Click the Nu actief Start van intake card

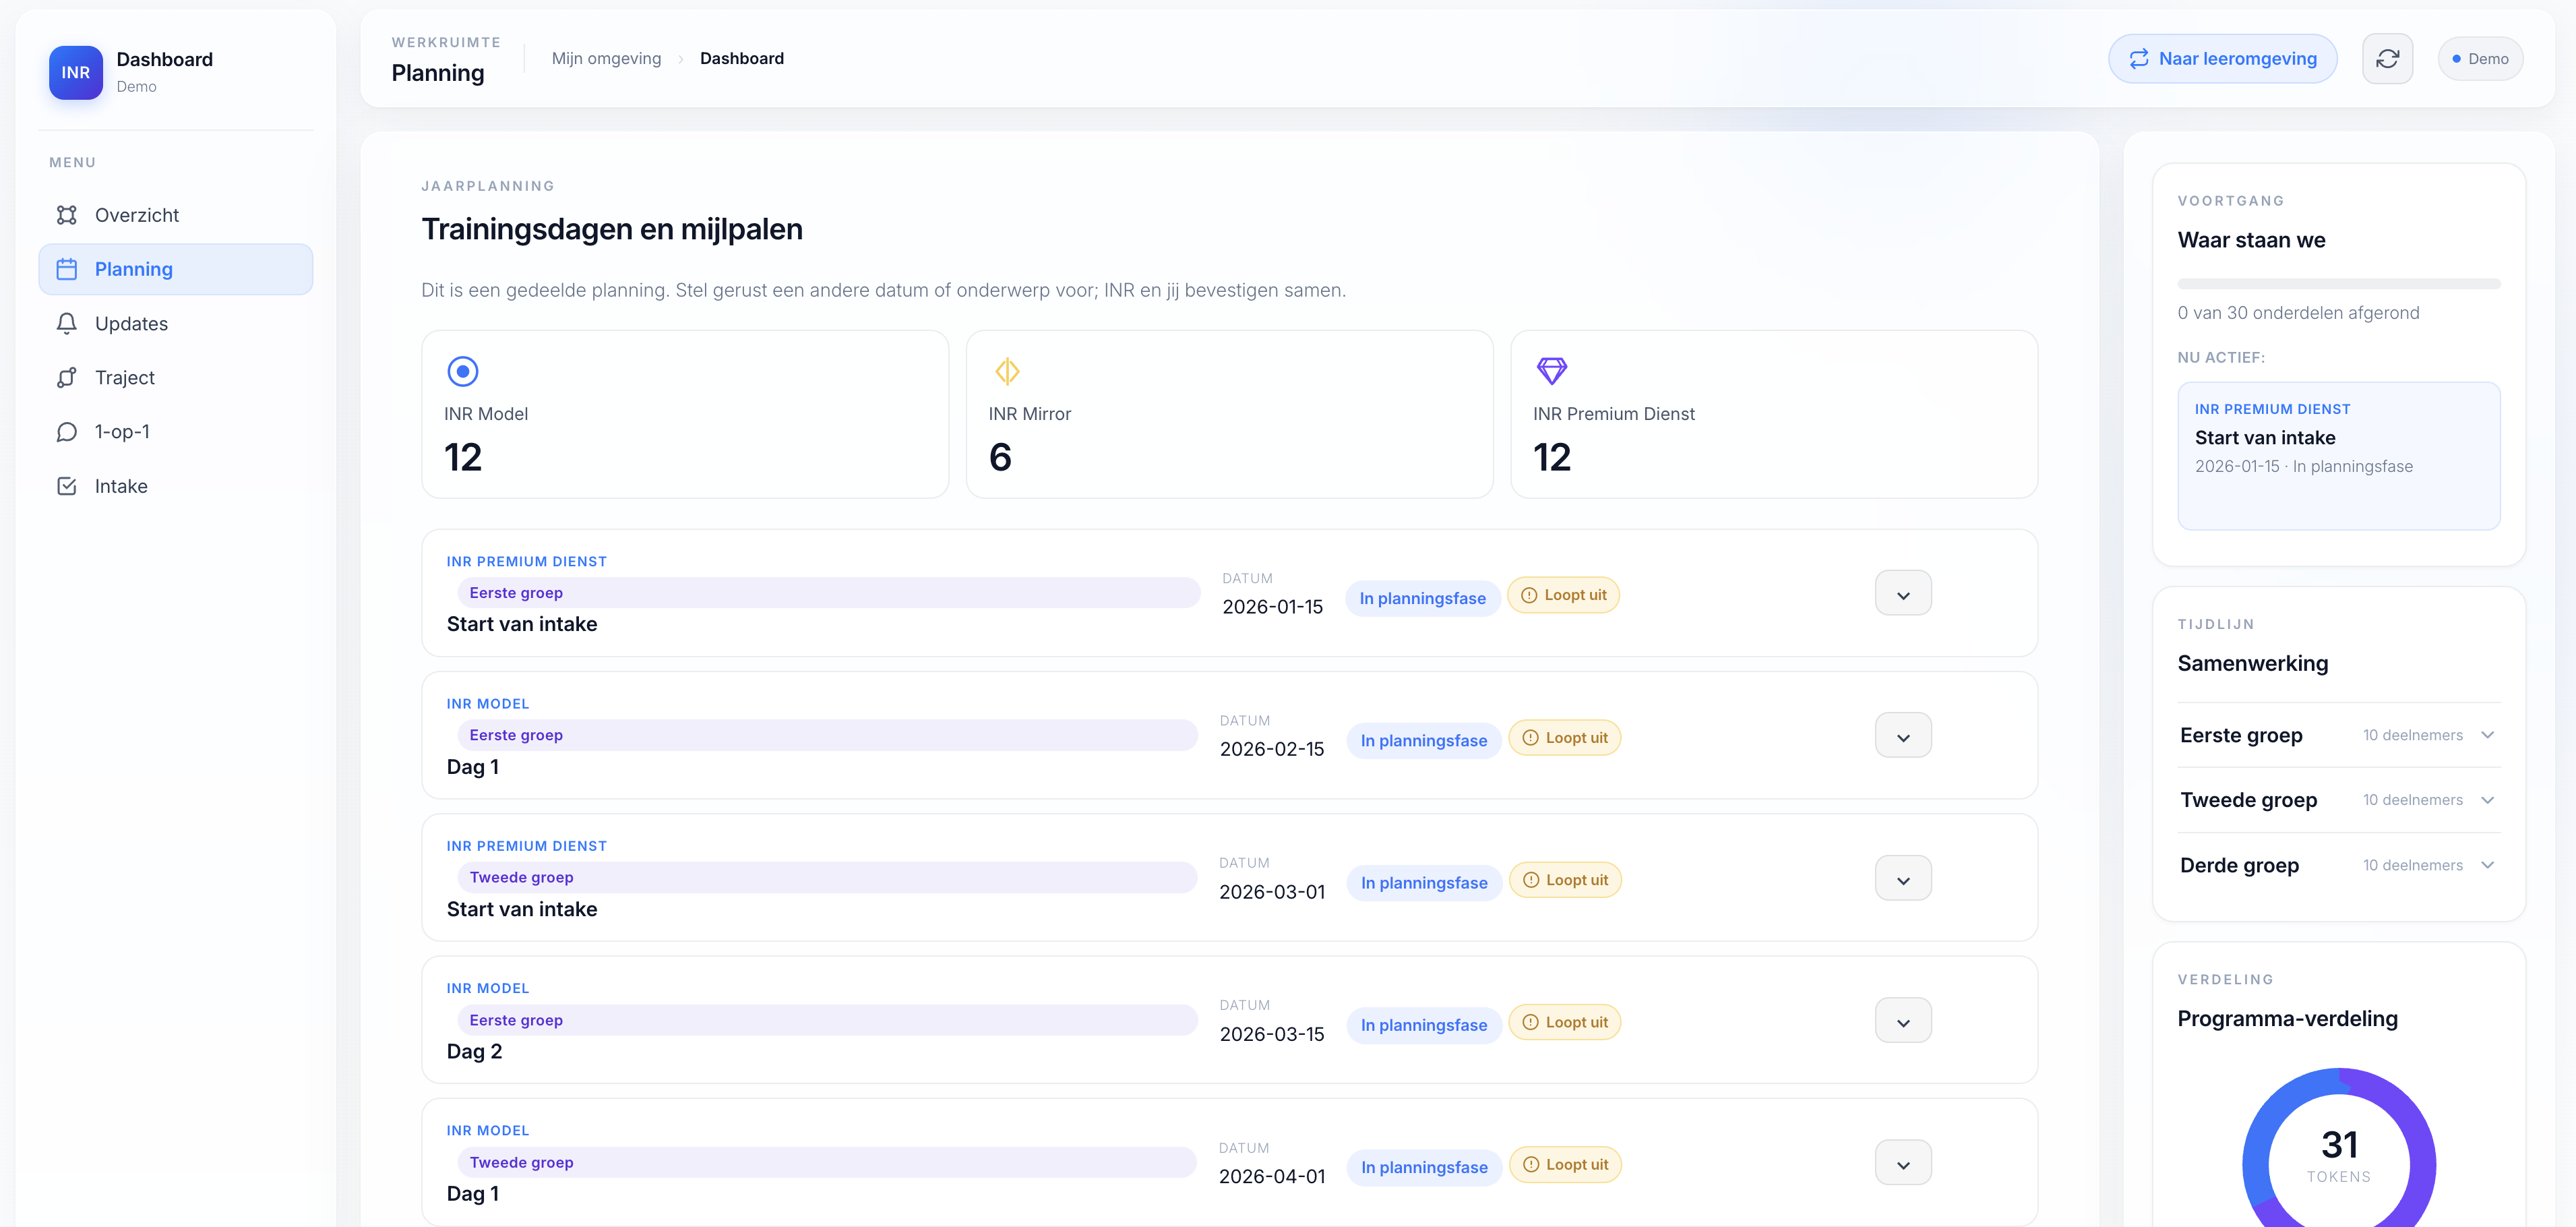(x=2338, y=456)
